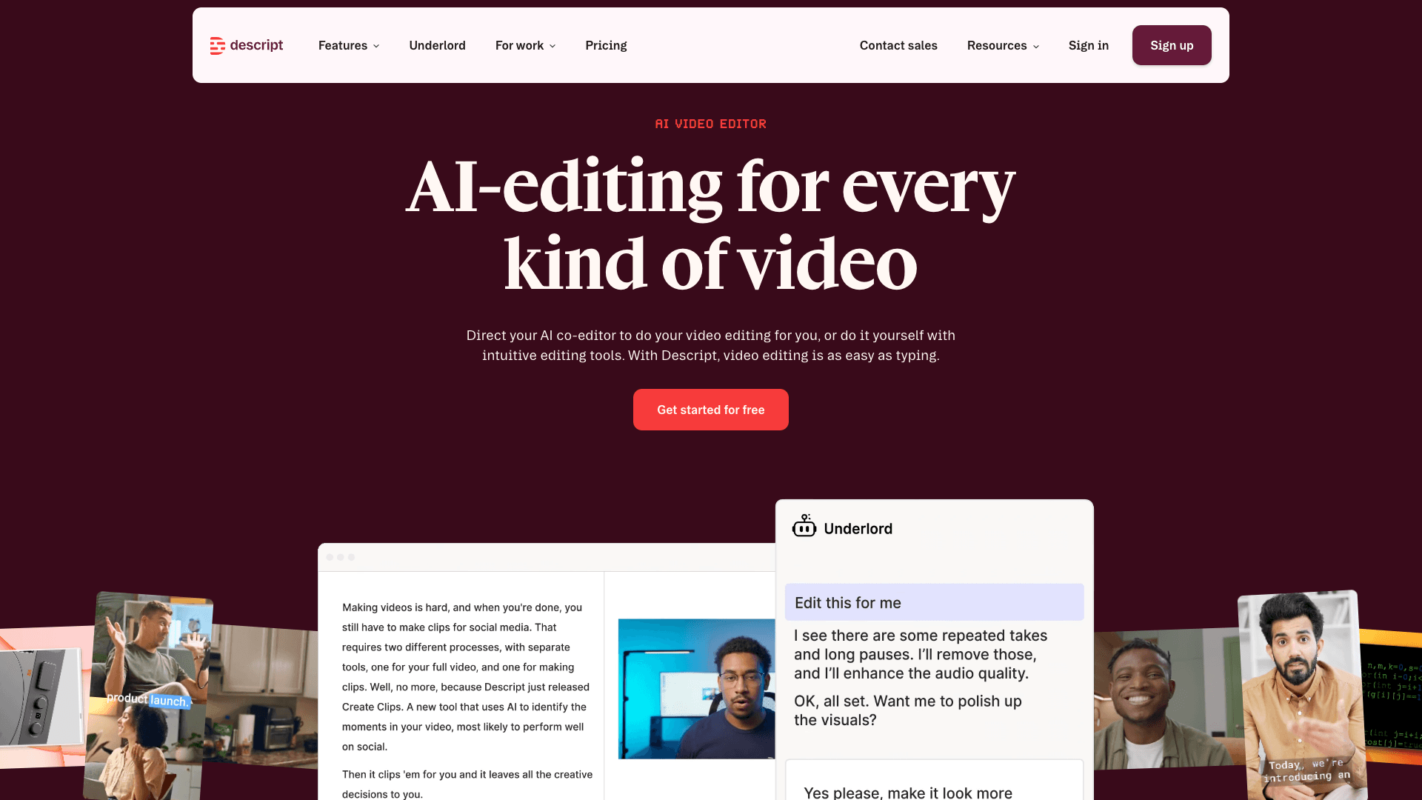Click the middle browser window dot

[341, 557]
